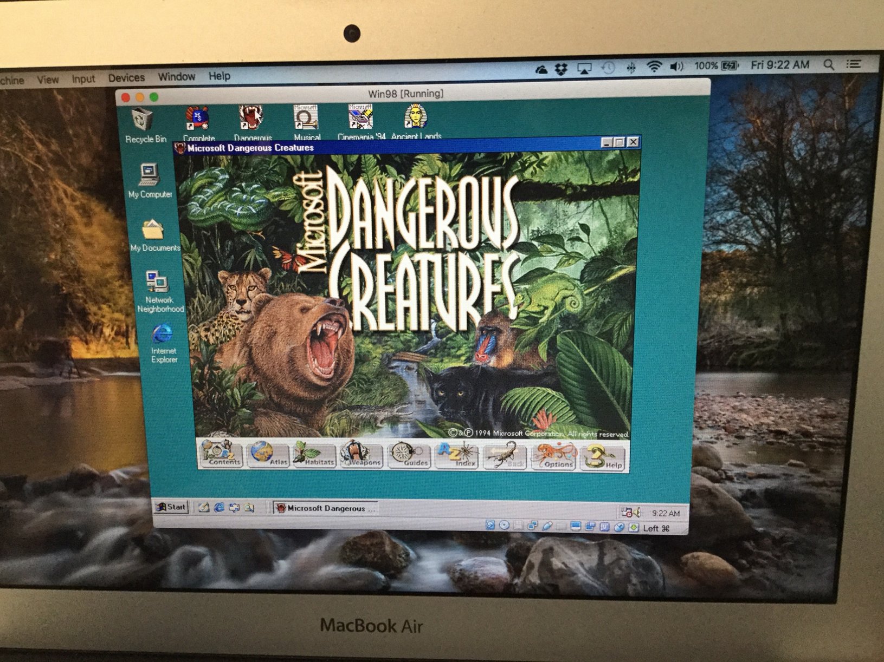Click the Dropbox menu bar icon
Viewport: 884px width, 662px height.
pos(562,69)
